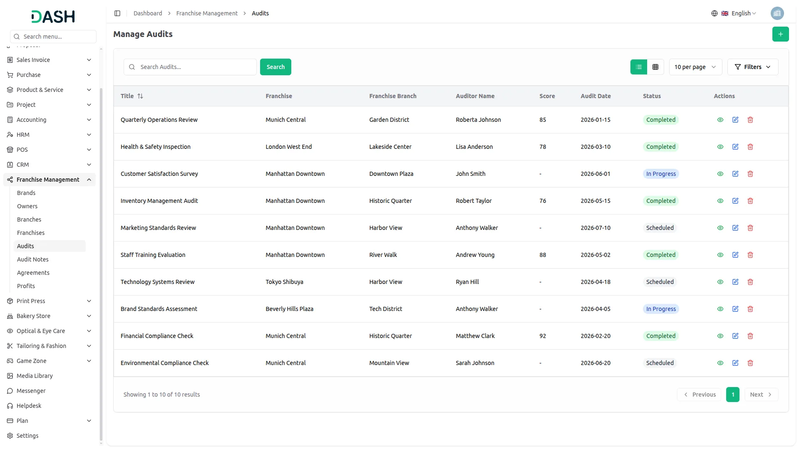Edit the Customer Satisfaction Survey audit
799x449 pixels.
(x=735, y=174)
